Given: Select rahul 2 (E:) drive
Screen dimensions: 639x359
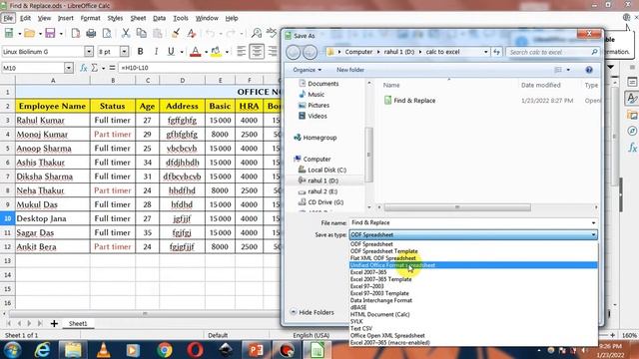Looking at the screenshot, I should (x=318, y=191).
